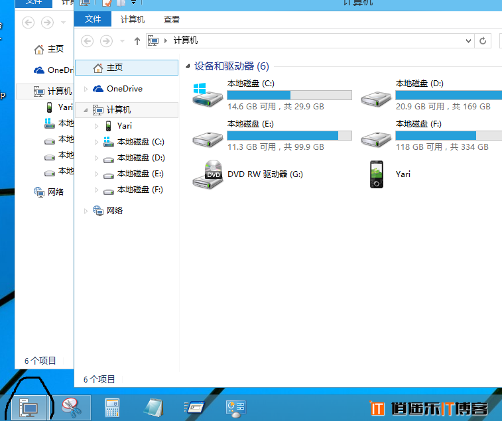Click the address bar showing 计算机

[310, 40]
